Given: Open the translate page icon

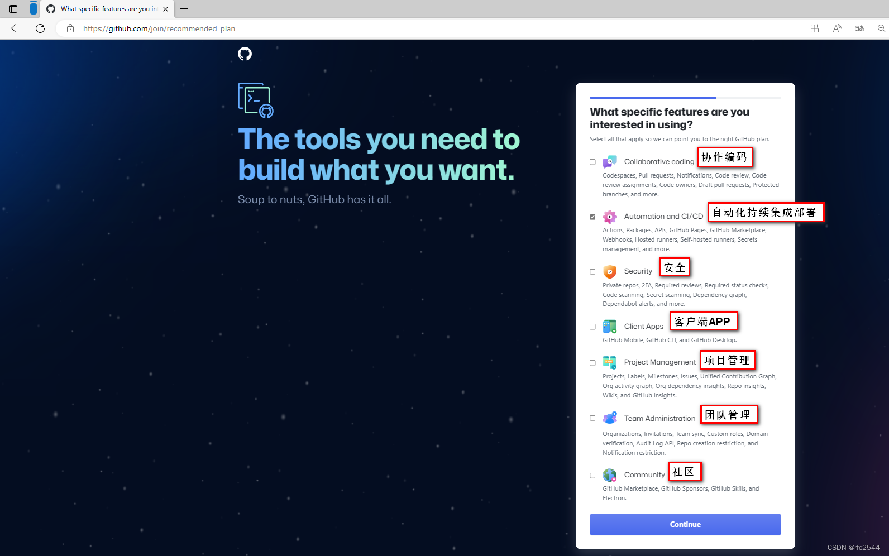Looking at the screenshot, I should (x=859, y=28).
